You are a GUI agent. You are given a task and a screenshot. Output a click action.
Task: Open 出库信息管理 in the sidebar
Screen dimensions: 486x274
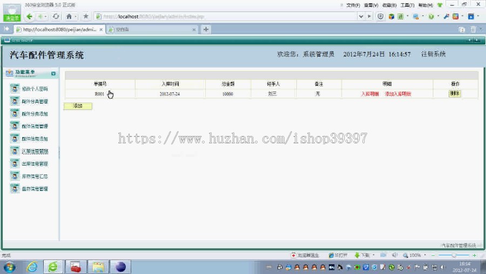pyautogui.click(x=35, y=164)
